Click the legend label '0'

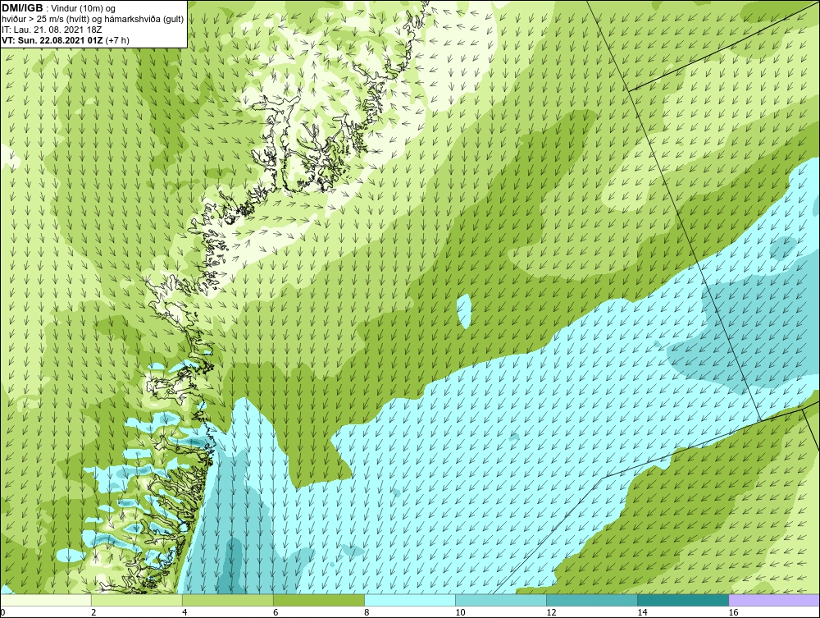3,612
